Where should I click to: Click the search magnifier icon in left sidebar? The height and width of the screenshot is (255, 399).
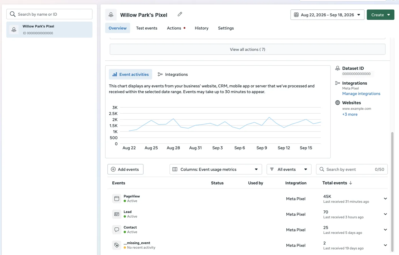(13, 14)
